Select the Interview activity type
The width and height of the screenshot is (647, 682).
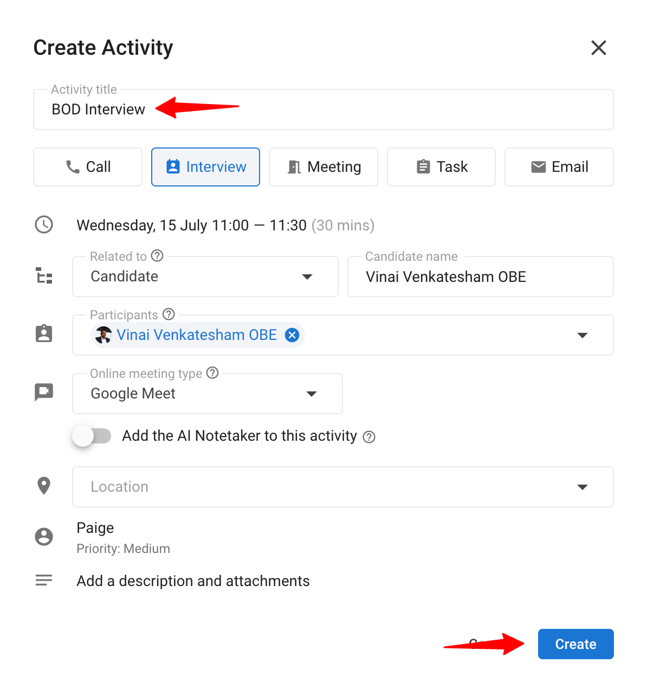pos(205,167)
